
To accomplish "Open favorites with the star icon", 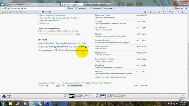I will pyautogui.click(x=184, y=5).
